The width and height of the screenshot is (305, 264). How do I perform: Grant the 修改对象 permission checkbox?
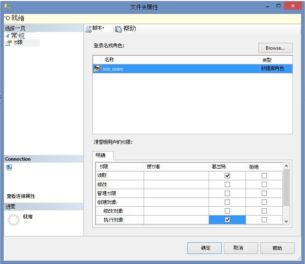(x=227, y=211)
